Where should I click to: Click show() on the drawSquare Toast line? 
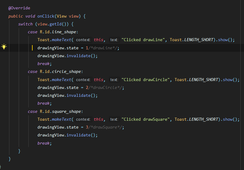tap(230, 119)
